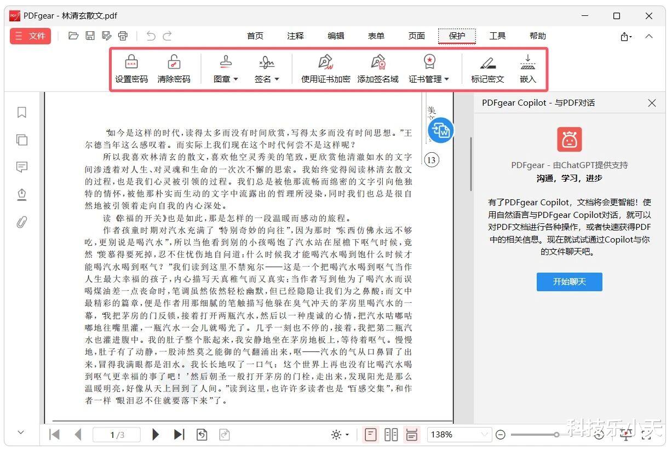Toggle continuous scrolling mode
This screenshot has width=672, height=450.
411,435
